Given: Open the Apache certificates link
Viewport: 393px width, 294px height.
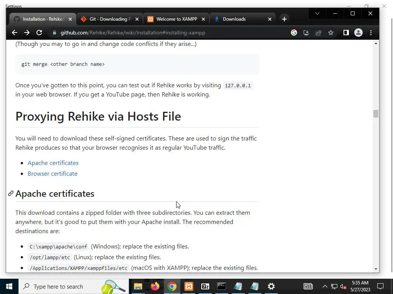Looking at the screenshot, I should tap(53, 163).
